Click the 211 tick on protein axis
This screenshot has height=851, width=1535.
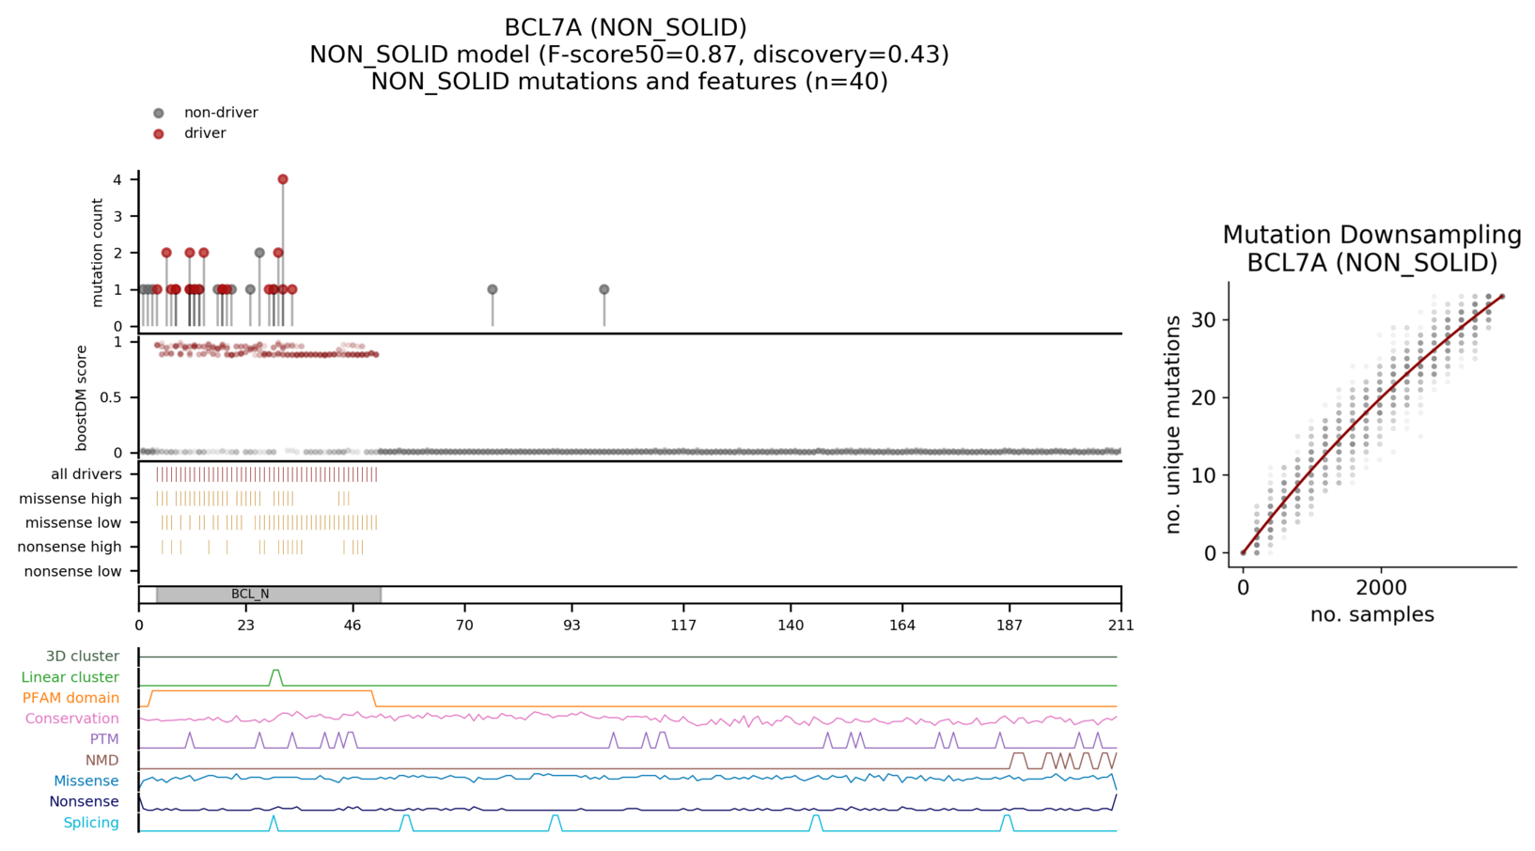tap(1120, 626)
